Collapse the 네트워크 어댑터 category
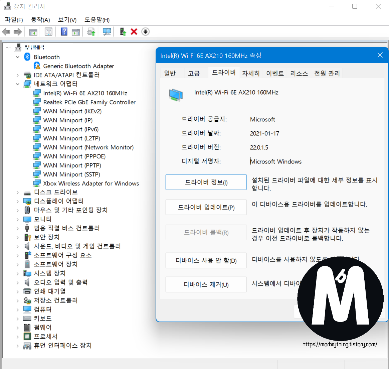389x369 pixels. point(18,84)
